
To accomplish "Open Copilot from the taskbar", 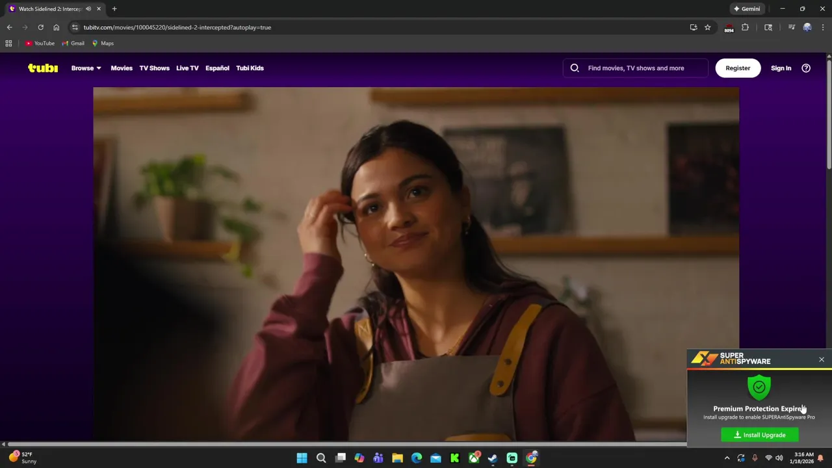I will (359, 458).
